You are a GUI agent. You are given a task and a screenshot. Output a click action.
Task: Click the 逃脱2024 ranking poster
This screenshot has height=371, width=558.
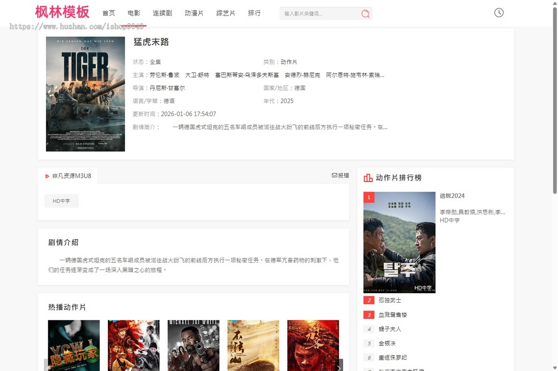399,243
